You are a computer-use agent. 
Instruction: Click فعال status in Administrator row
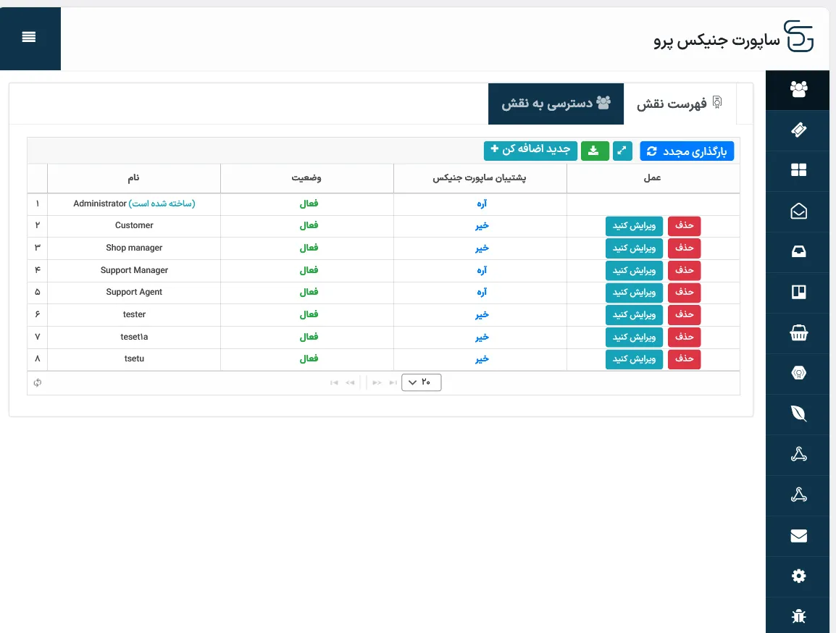tap(309, 204)
